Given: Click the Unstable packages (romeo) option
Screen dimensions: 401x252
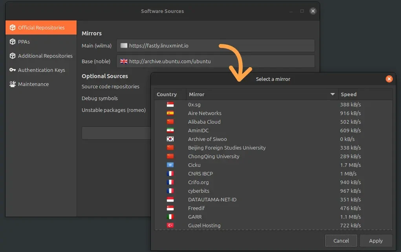Looking at the screenshot, I should (x=114, y=110).
